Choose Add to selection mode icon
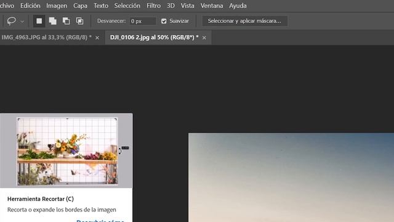 tap(52, 21)
